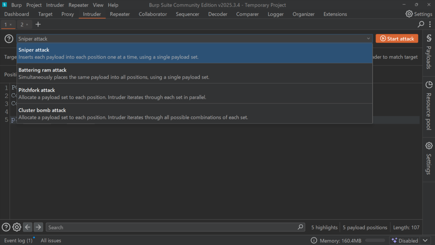Add a new Intruder tab
The height and width of the screenshot is (245, 435).
(38, 24)
